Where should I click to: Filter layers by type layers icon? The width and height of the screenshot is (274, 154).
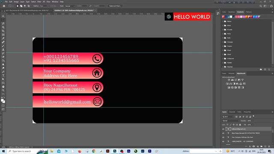(x=243, y=117)
